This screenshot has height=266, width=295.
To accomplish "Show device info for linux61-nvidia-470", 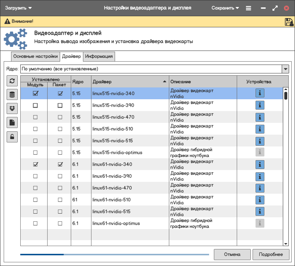I will click(x=260, y=188).
